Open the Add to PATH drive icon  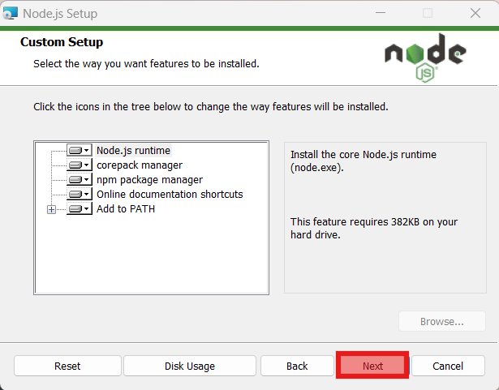79,208
